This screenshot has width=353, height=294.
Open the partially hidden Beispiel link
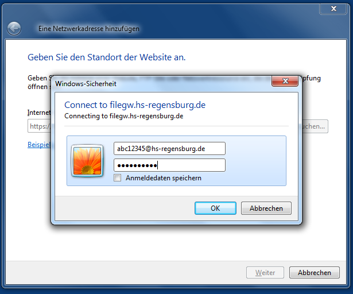coord(39,145)
